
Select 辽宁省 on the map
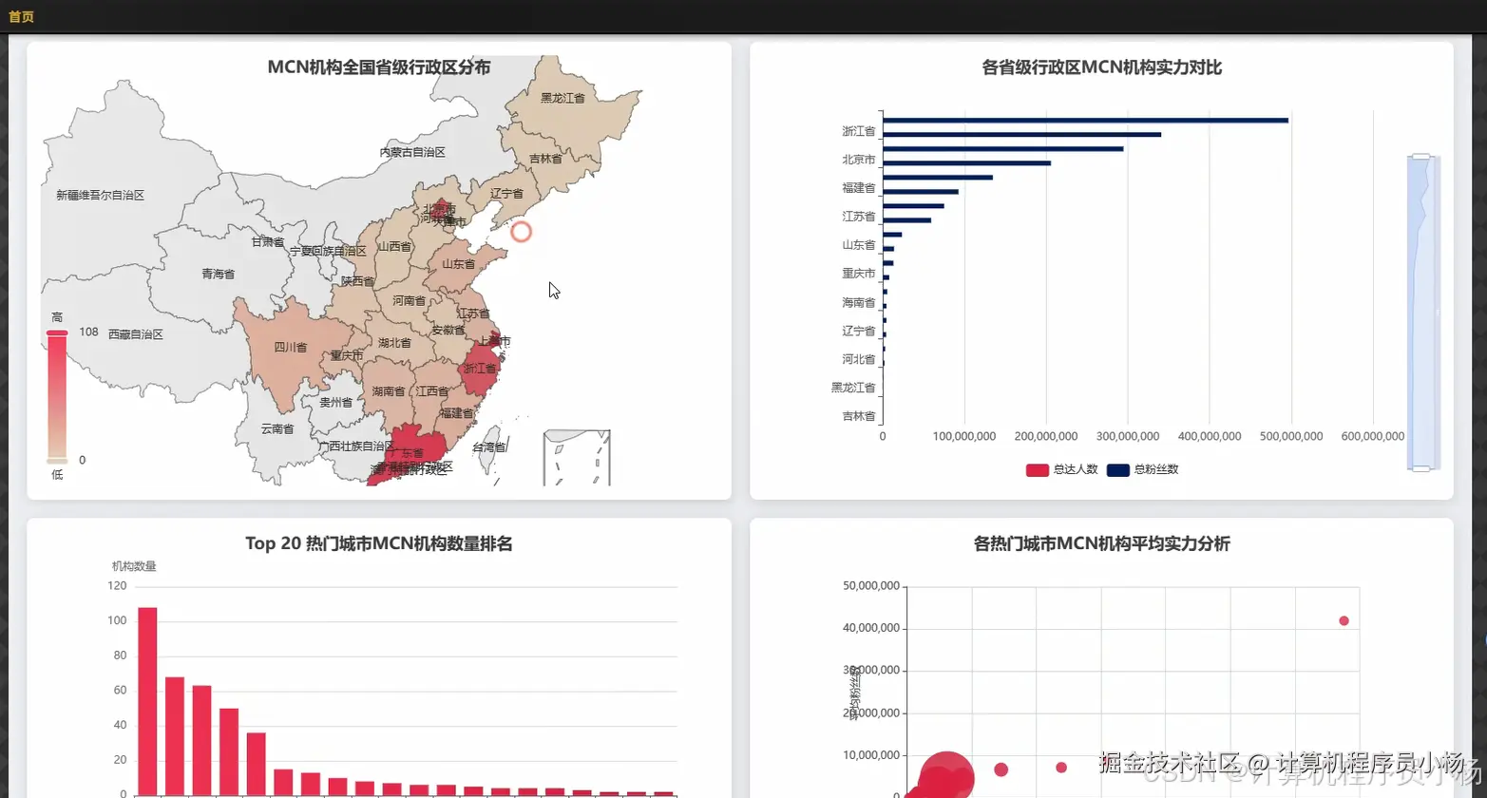[506, 194]
